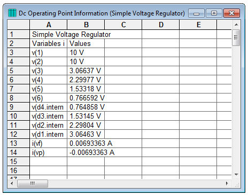
Task: Select row 5 header
Action: click(18, 71)
